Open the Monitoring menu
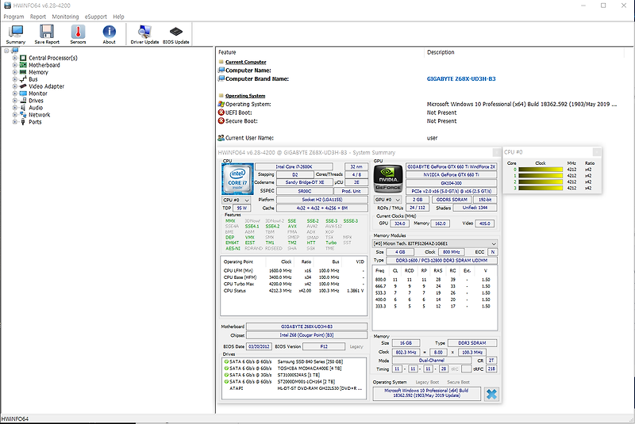The height and width of the screenshot is (424, 635). point(65,16)
